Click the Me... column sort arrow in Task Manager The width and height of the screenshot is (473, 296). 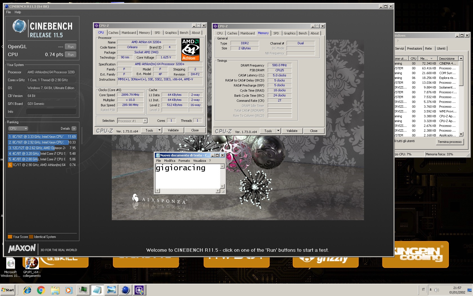click(431, 59)
